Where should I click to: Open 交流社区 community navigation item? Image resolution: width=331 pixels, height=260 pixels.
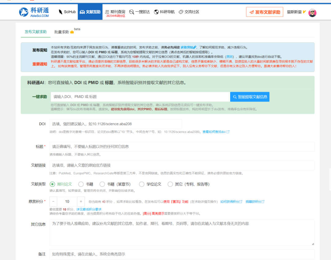[x=189, y=12]
